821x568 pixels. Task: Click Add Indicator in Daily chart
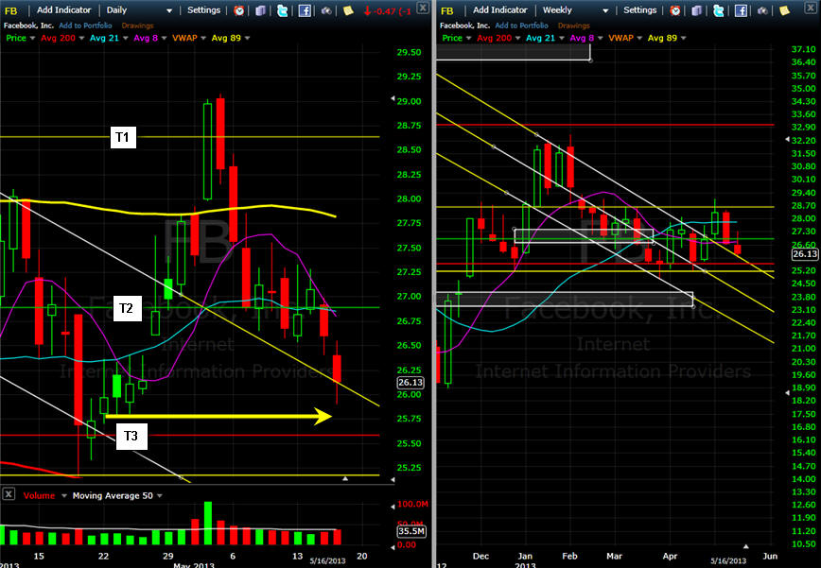coord(64,10)
